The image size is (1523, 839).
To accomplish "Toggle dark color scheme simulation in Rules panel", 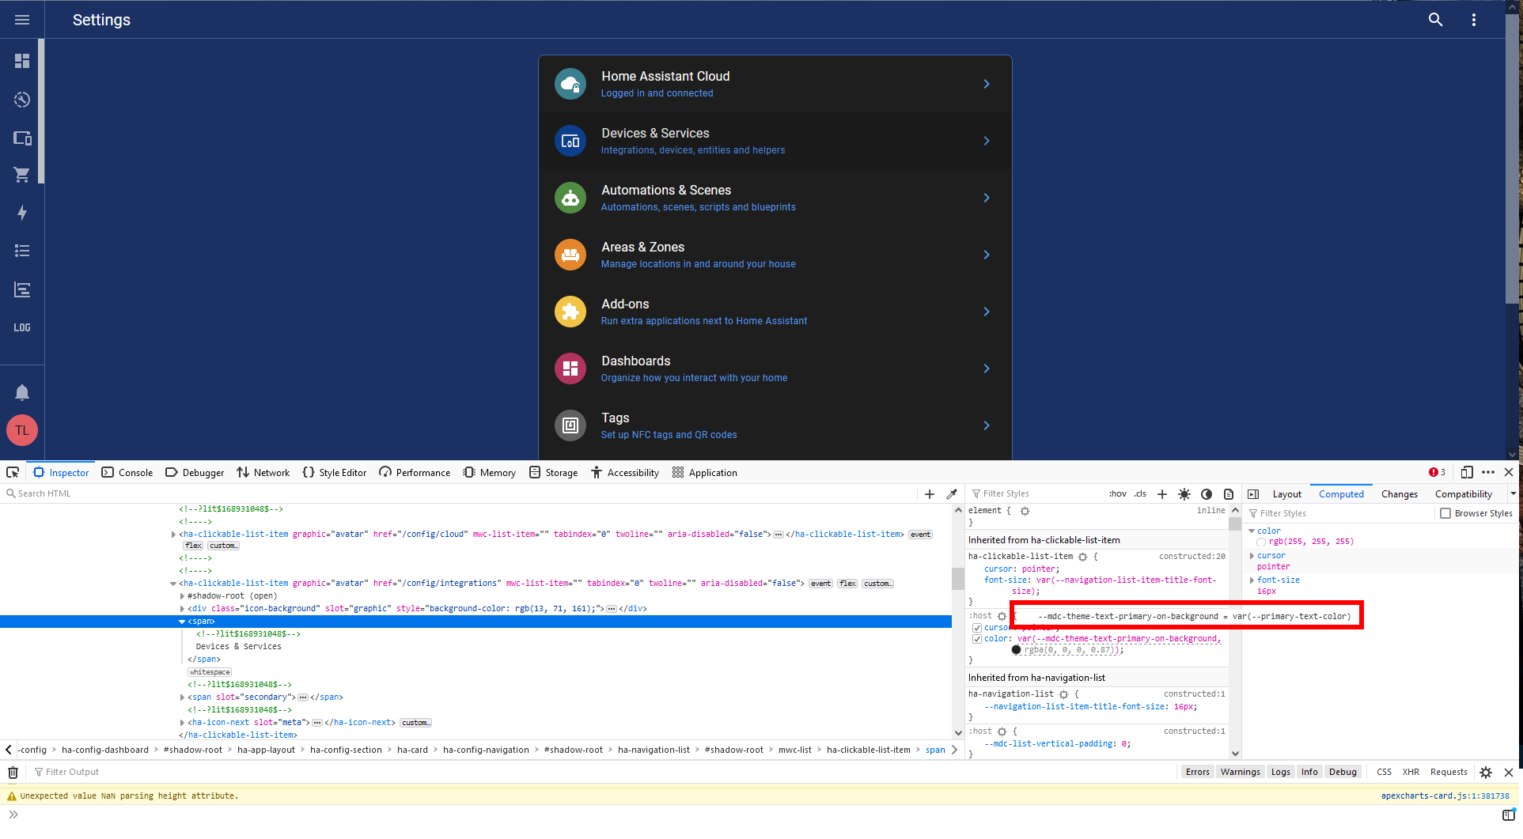I will [x=1207, y=494].
